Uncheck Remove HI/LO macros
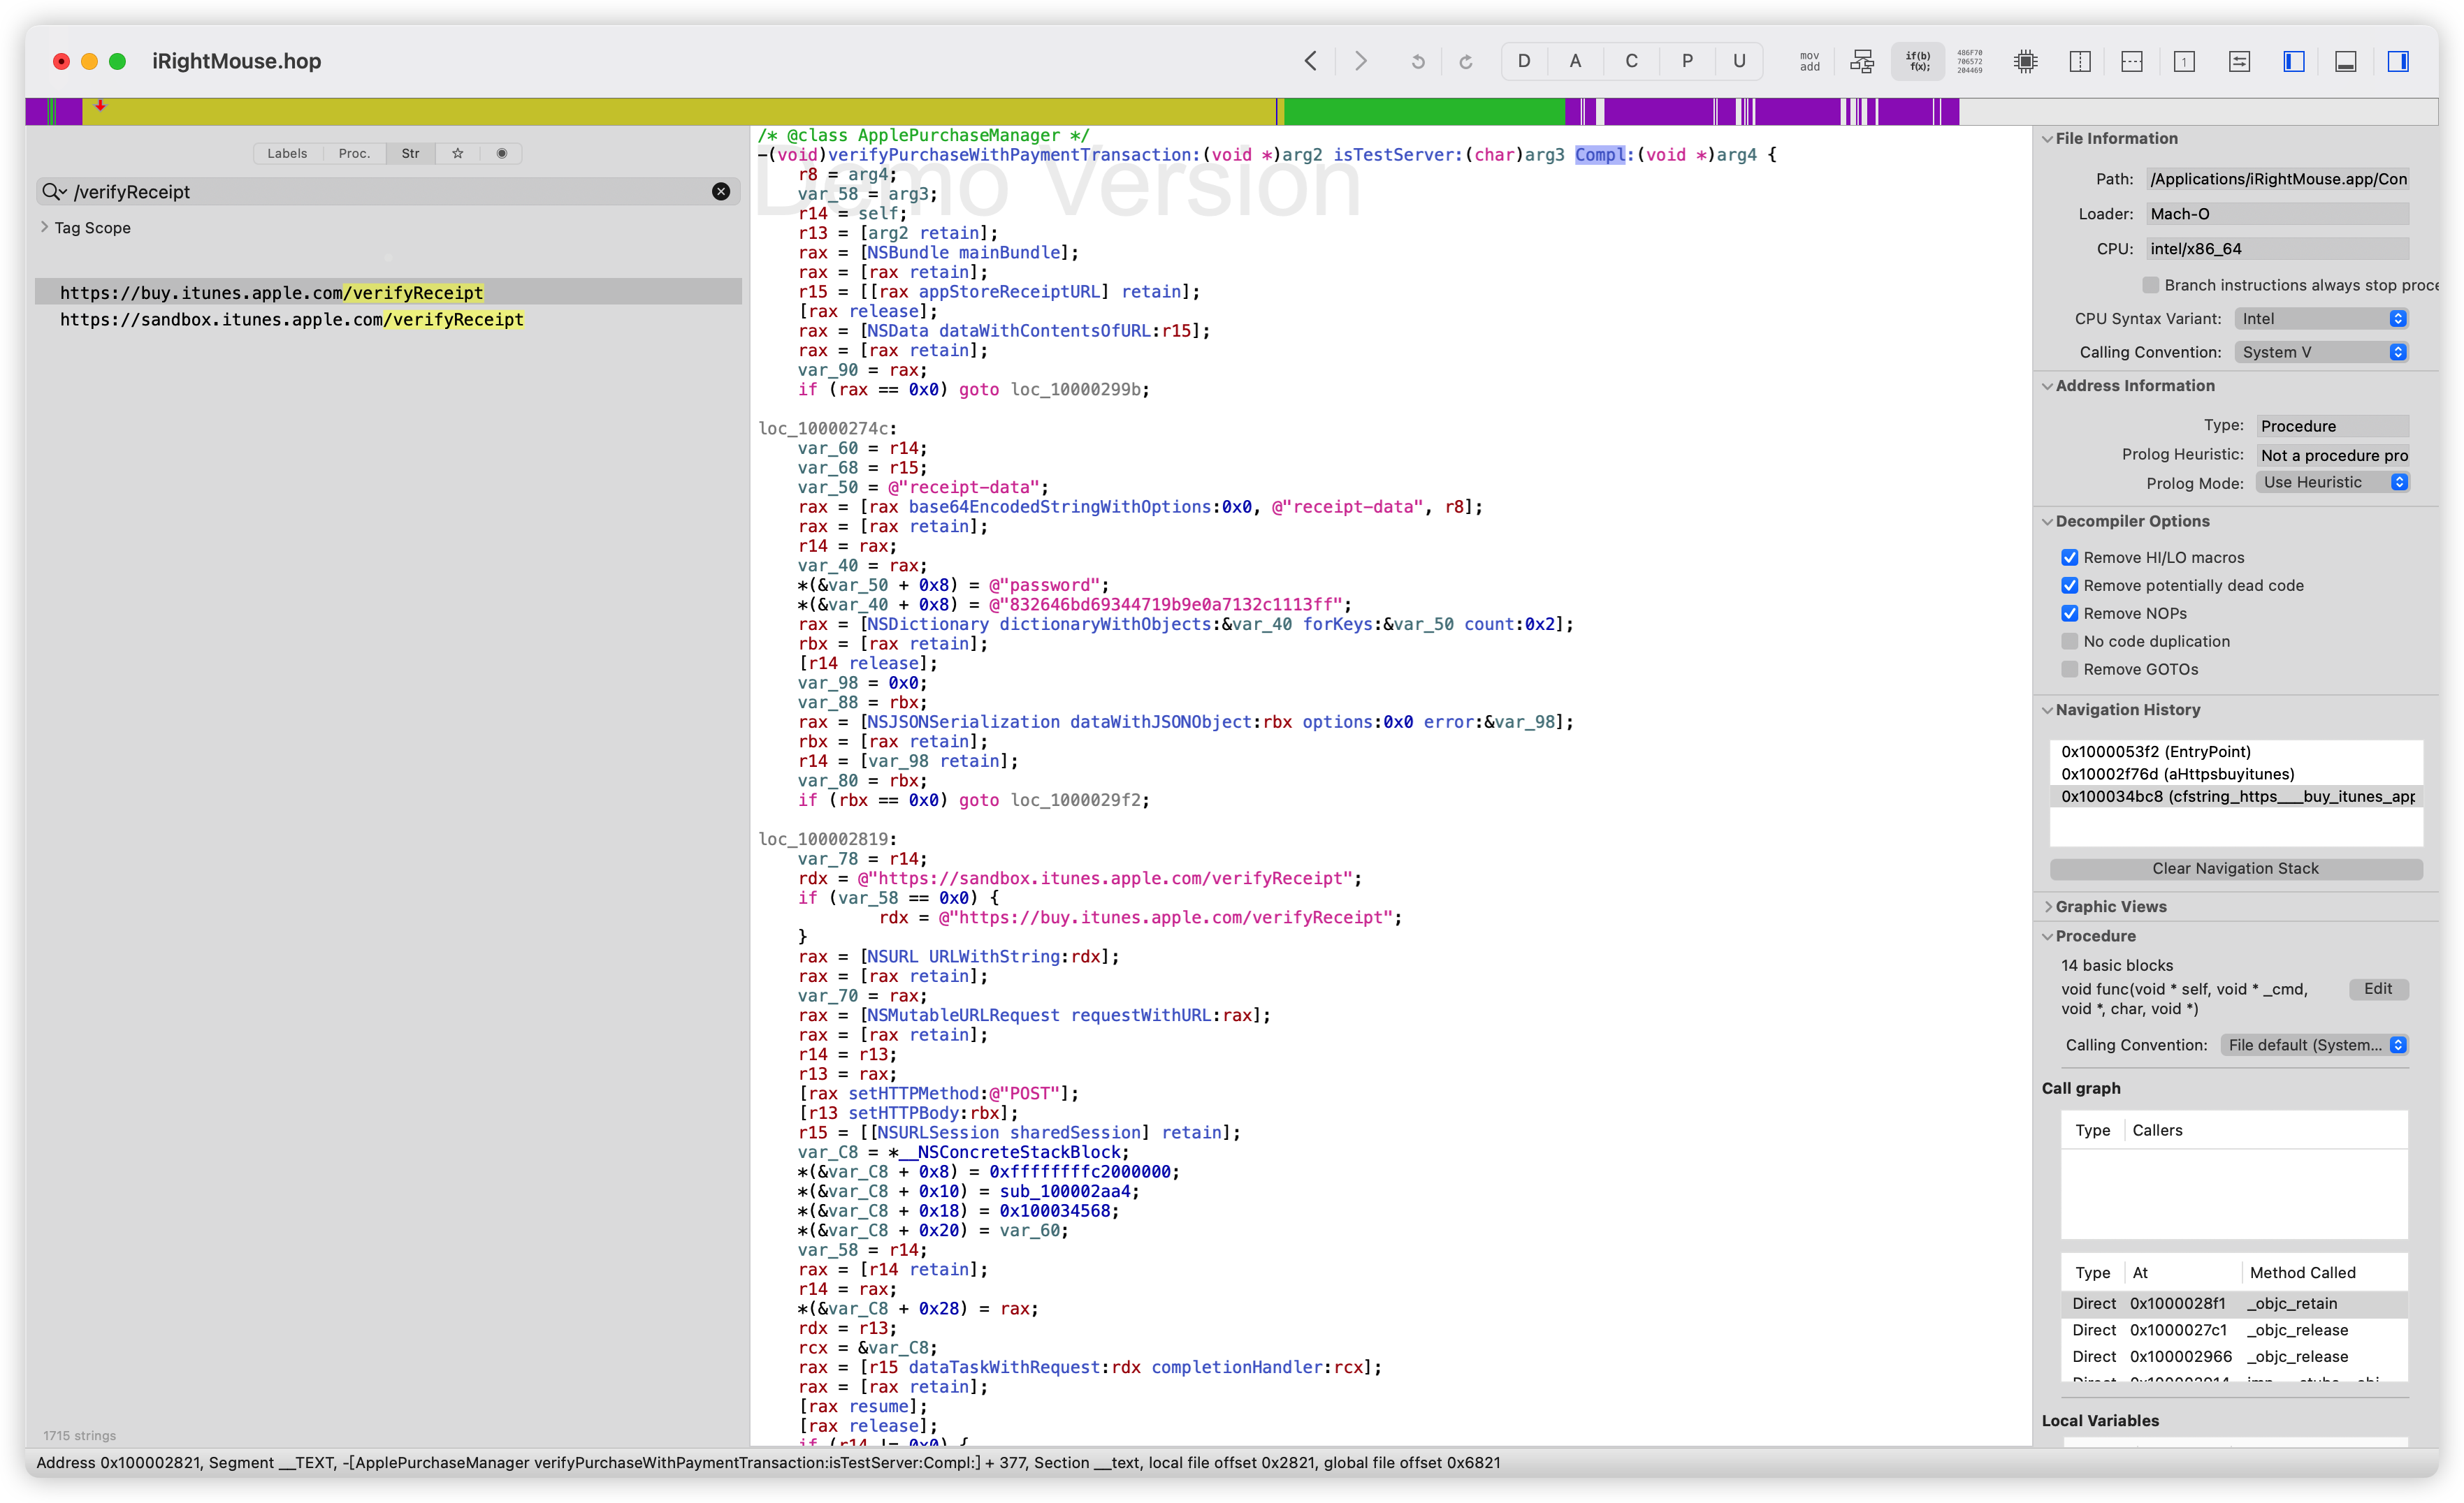Viewport: 2464px width, 1503px height. pyautogui.click(x=2069, y=557)
